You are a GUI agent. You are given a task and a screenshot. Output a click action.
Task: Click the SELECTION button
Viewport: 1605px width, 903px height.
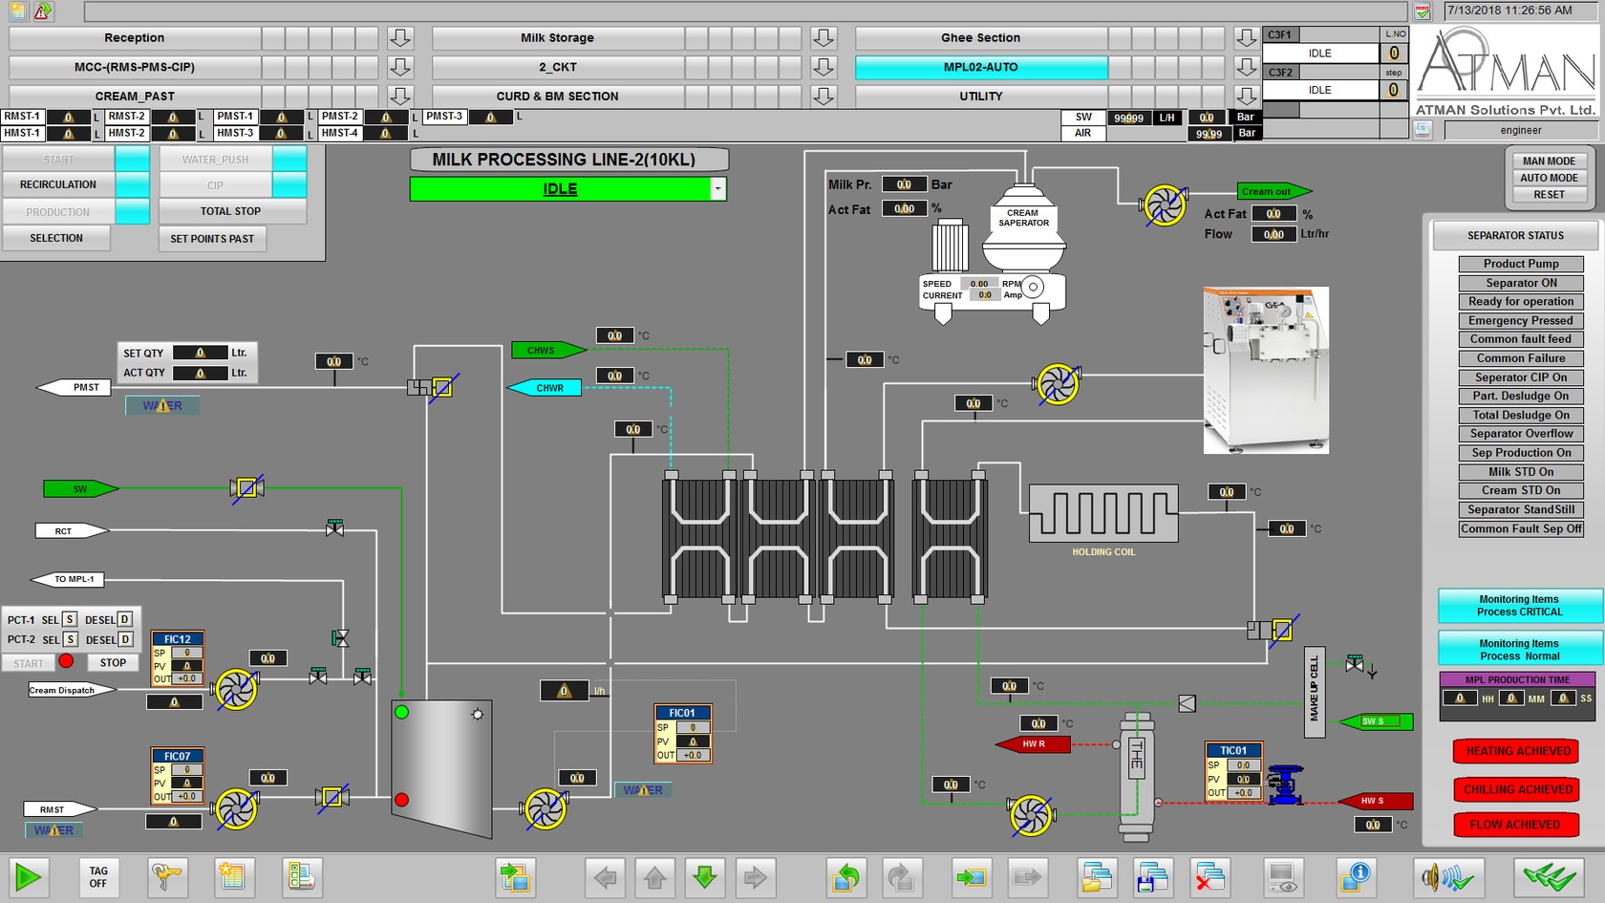56,238
